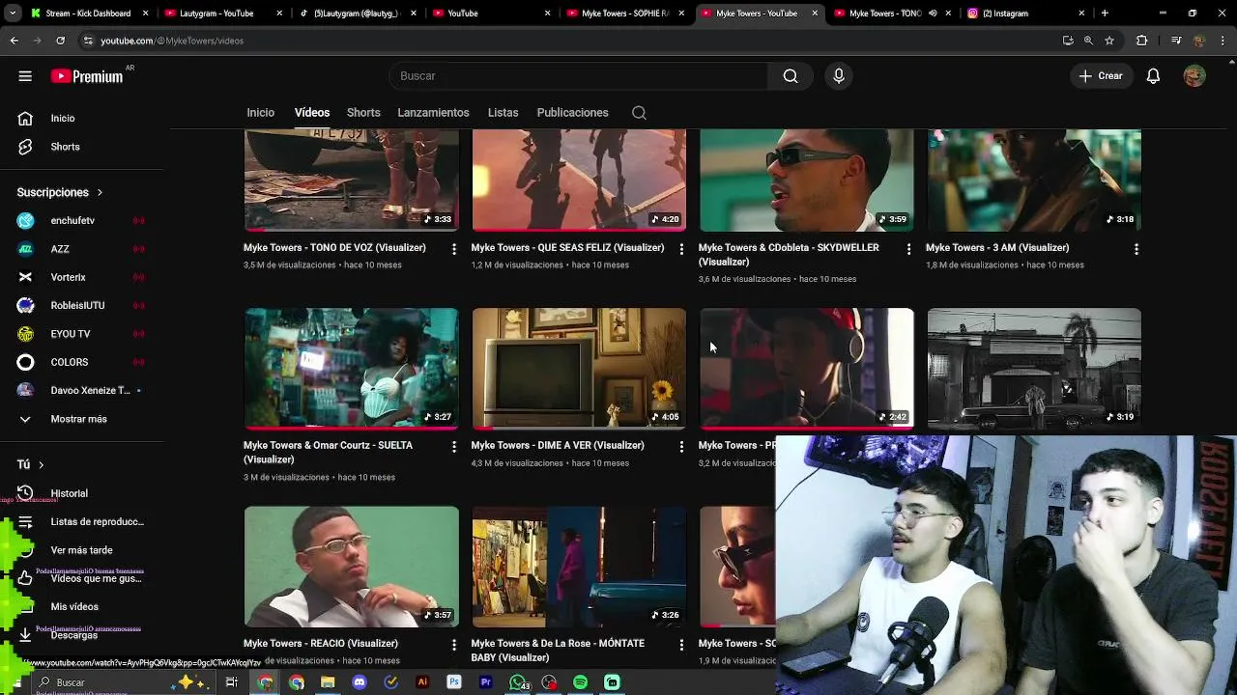Image resolution: width=1237 pixels, height=695 pixels.
Task: Open the notifications bell
Action: [x=1153, y=76]
